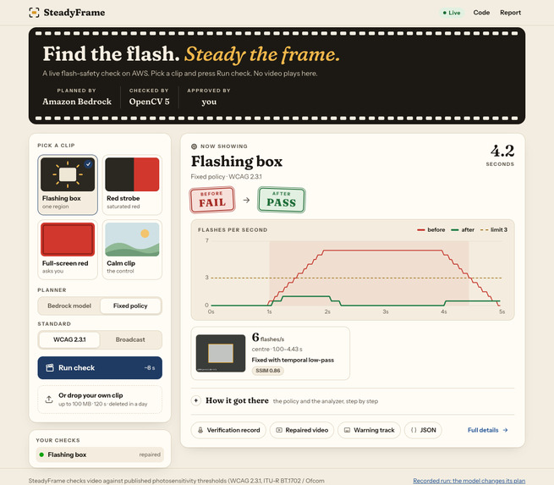Start the Run check button

(x=100, y=367)
